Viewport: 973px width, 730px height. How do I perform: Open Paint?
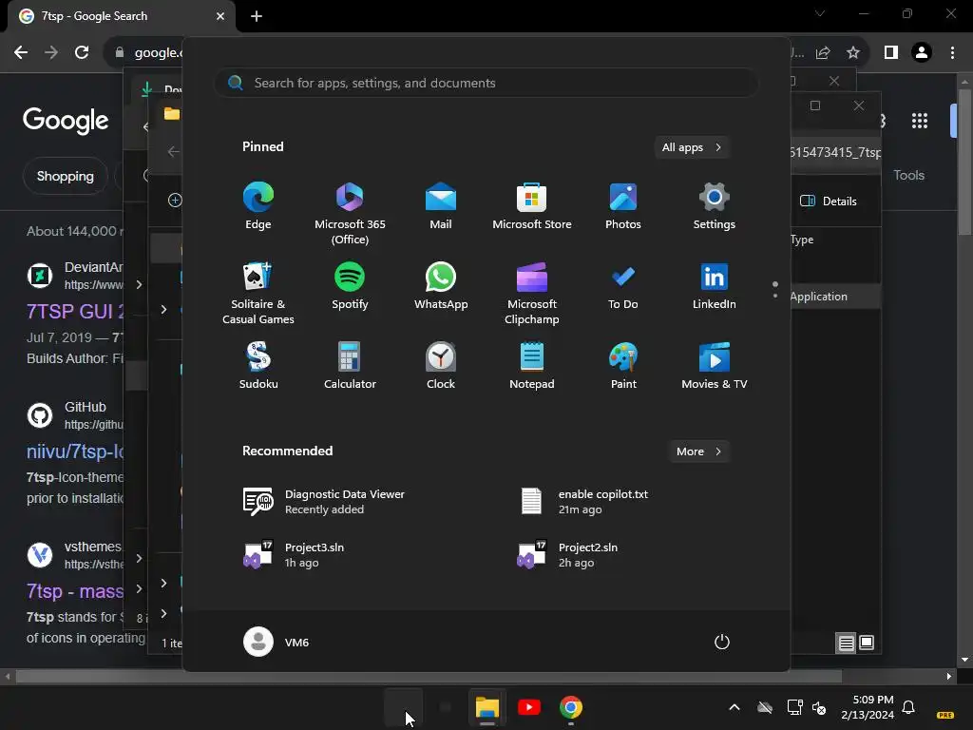coord(623,366)
